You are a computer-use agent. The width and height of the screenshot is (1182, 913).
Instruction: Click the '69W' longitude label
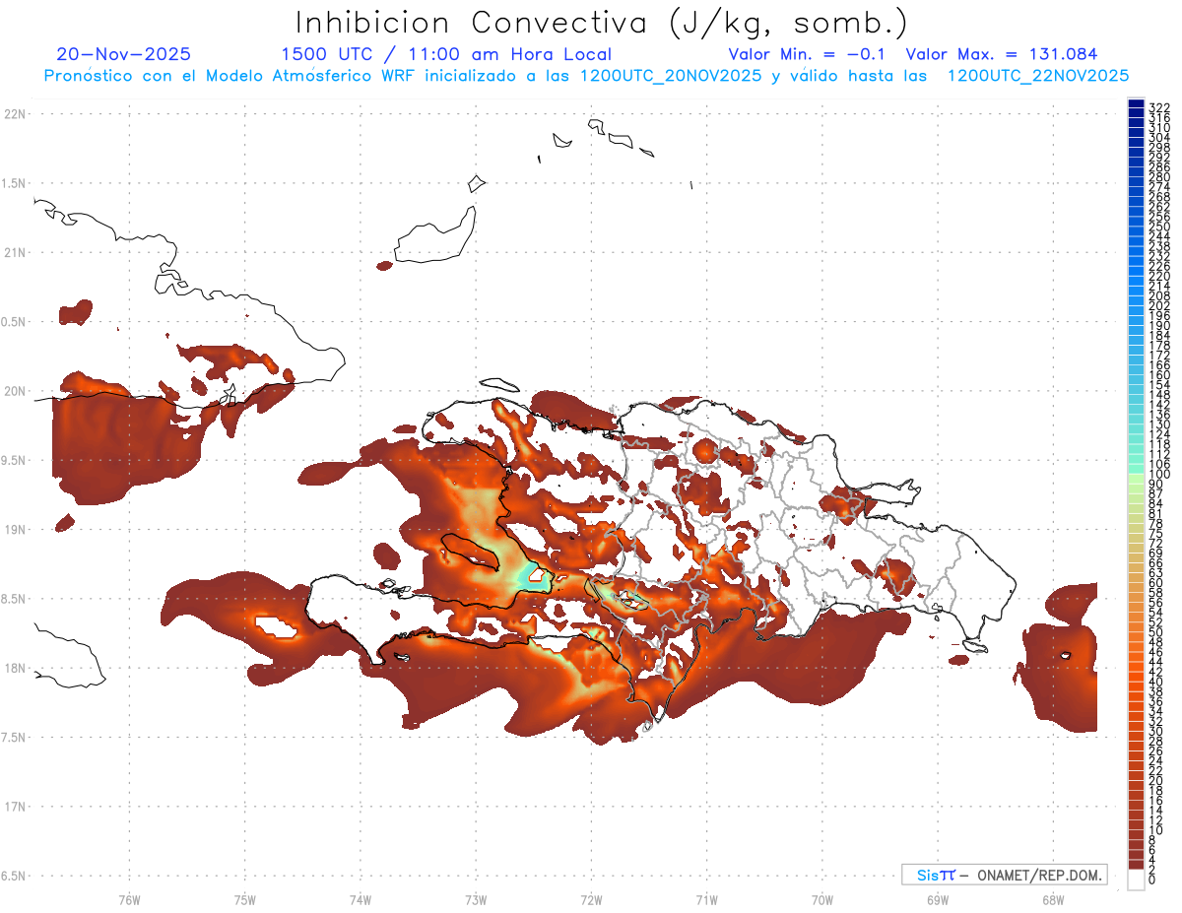point(938,899)
